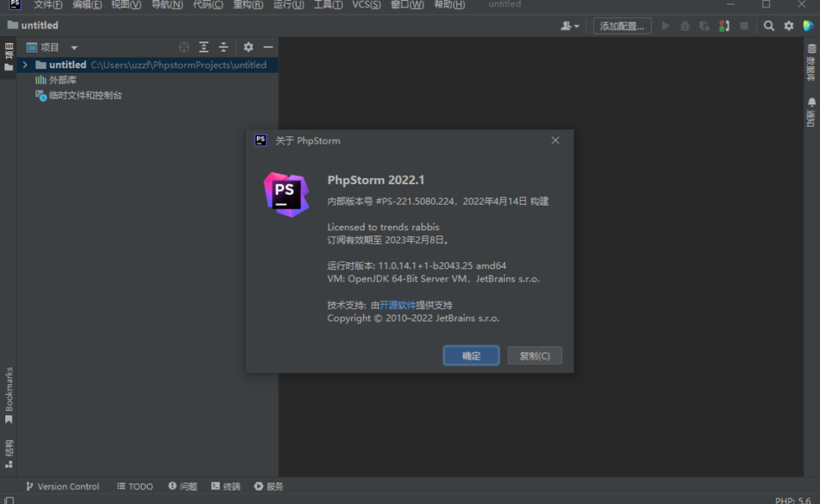Viewport: 820px width, 504px height.
Task: Click the PHP: 5.6 status bar entry
Action: (x=793, y=501)
